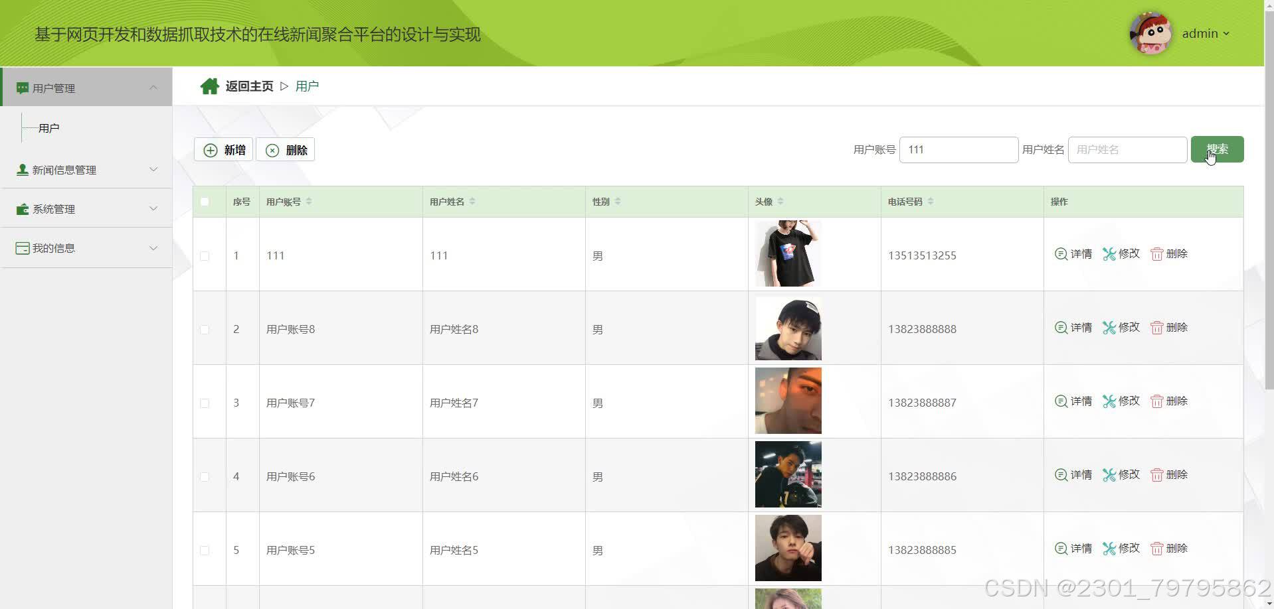
Task: Check the checkbox for 用户账号6 row
Action: click(205, 477)
